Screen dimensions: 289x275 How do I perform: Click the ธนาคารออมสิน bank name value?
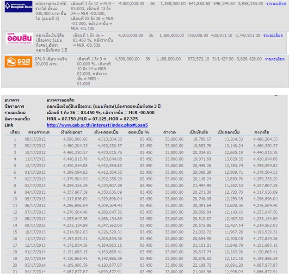click(x=61, y=100)
